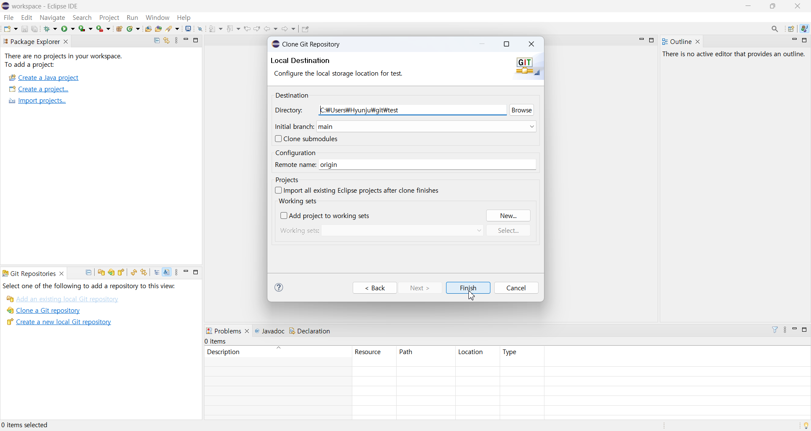Click the filter icon in the Problems view
Viewport: 811px width, 431px height.
775,330
